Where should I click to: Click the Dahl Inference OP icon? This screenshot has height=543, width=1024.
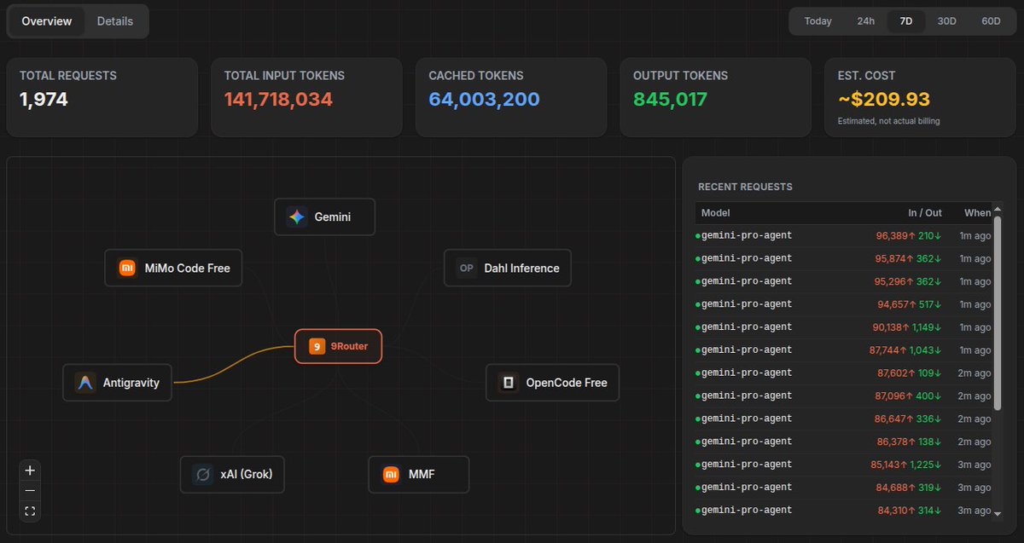(x=467, y=268)
